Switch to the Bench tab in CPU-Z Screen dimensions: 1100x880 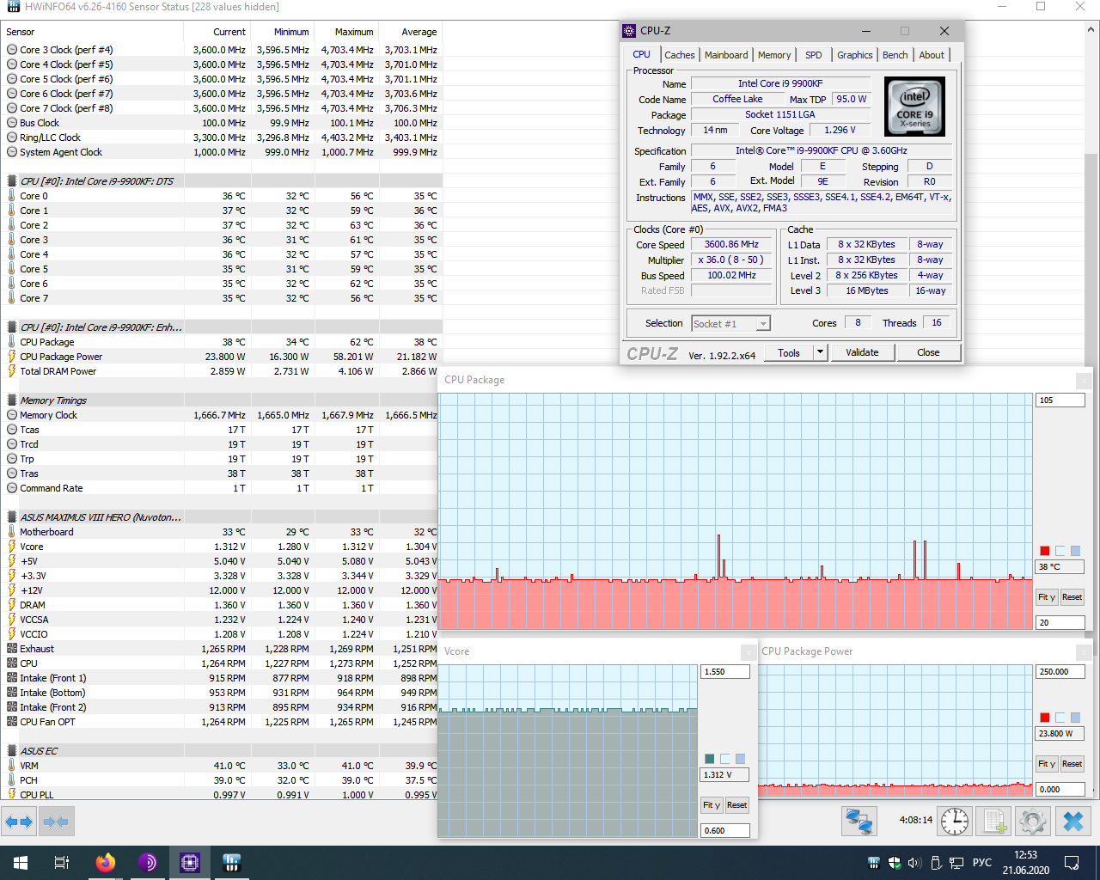coord(895,55)
